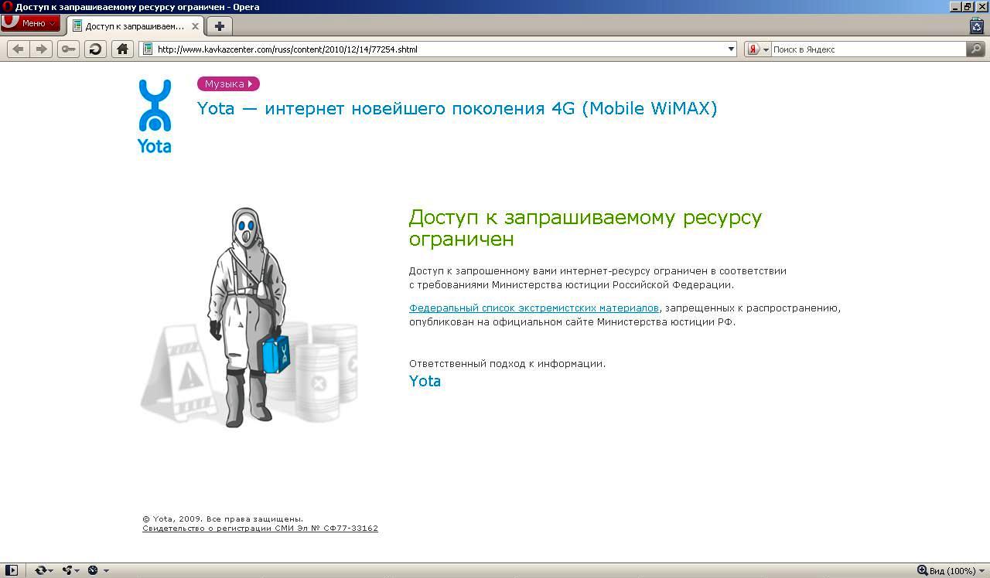Toggle the side panel button in status bar
The image size is (990, 578).
click(11, 570)
